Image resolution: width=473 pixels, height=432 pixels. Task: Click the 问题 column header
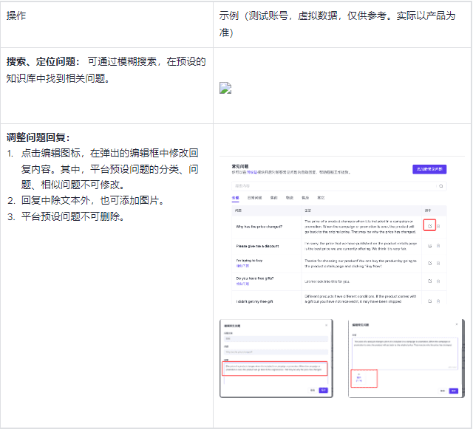pos(238,210)
